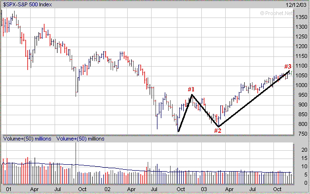Image resolution: width=310 pixels, height=194 pixels.
Task: Click the volume axis 5 label
Action: click(306, 175)
